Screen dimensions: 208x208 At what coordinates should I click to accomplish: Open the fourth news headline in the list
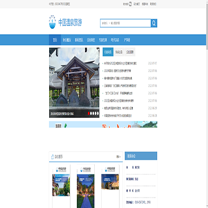(121, 86)
